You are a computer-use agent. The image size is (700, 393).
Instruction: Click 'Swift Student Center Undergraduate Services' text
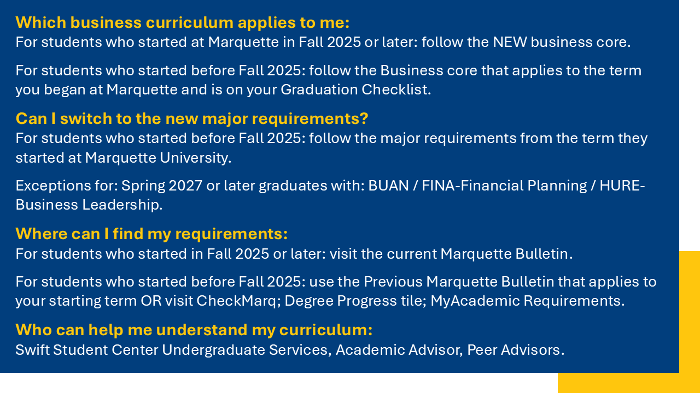tap(172, 350)
